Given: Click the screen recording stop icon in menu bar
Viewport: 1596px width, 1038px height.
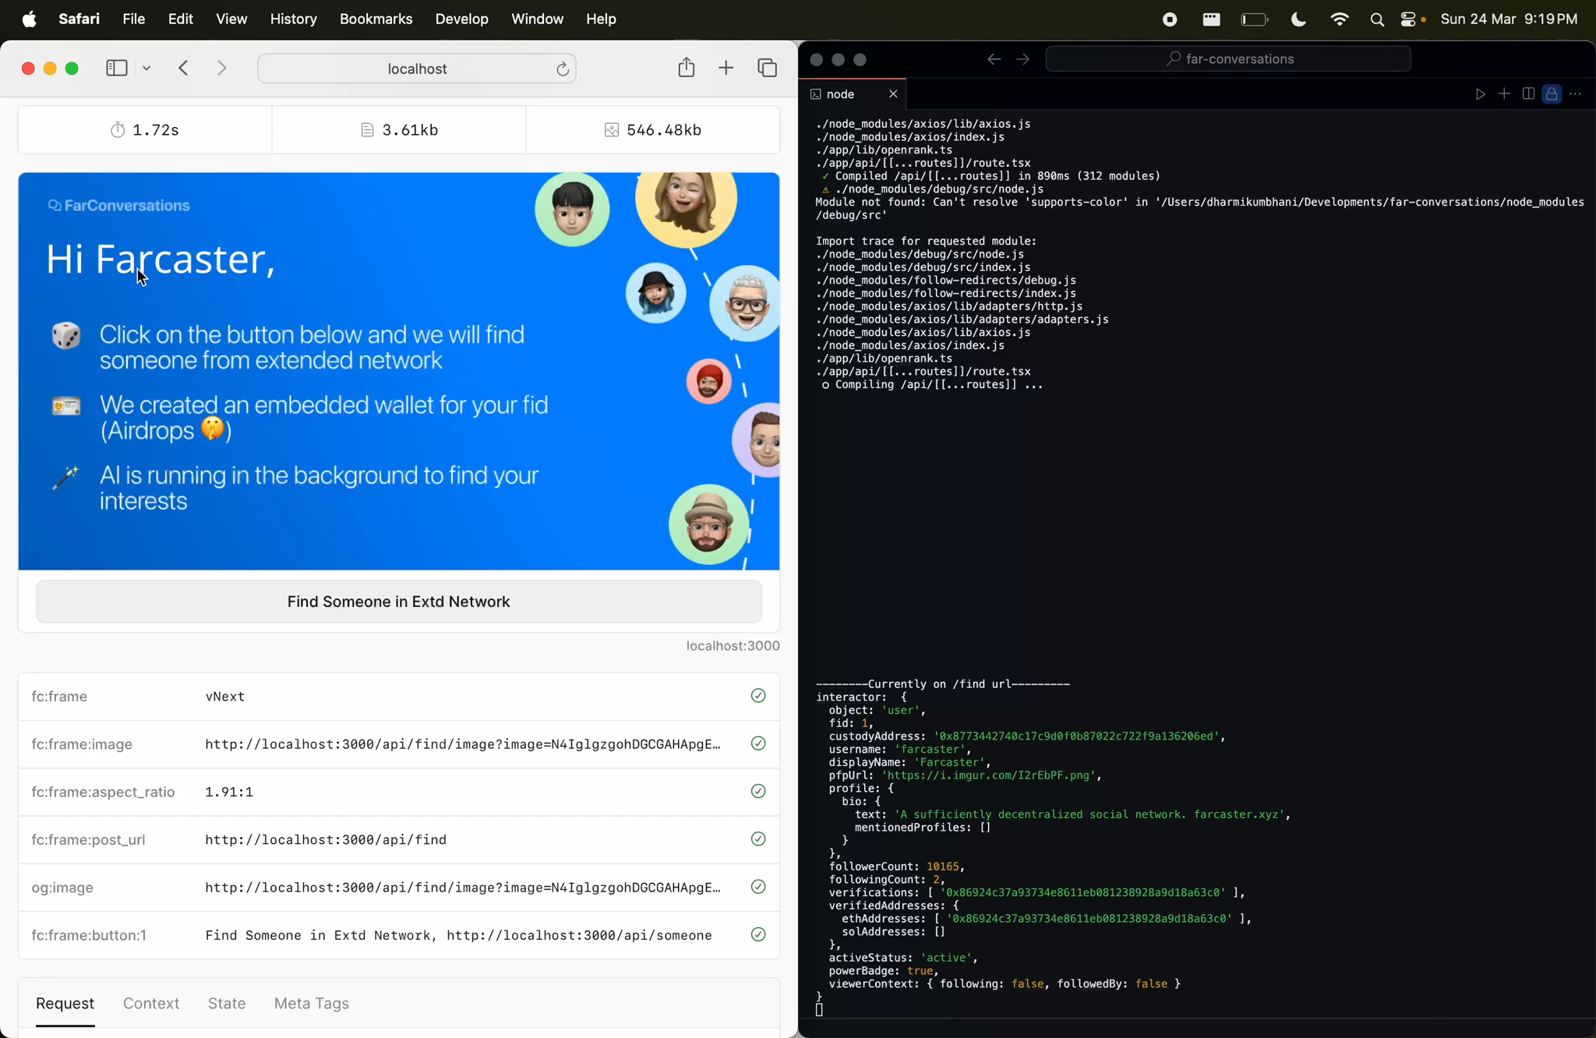Looking at the screenshot, I should (x=1169, y=19).
